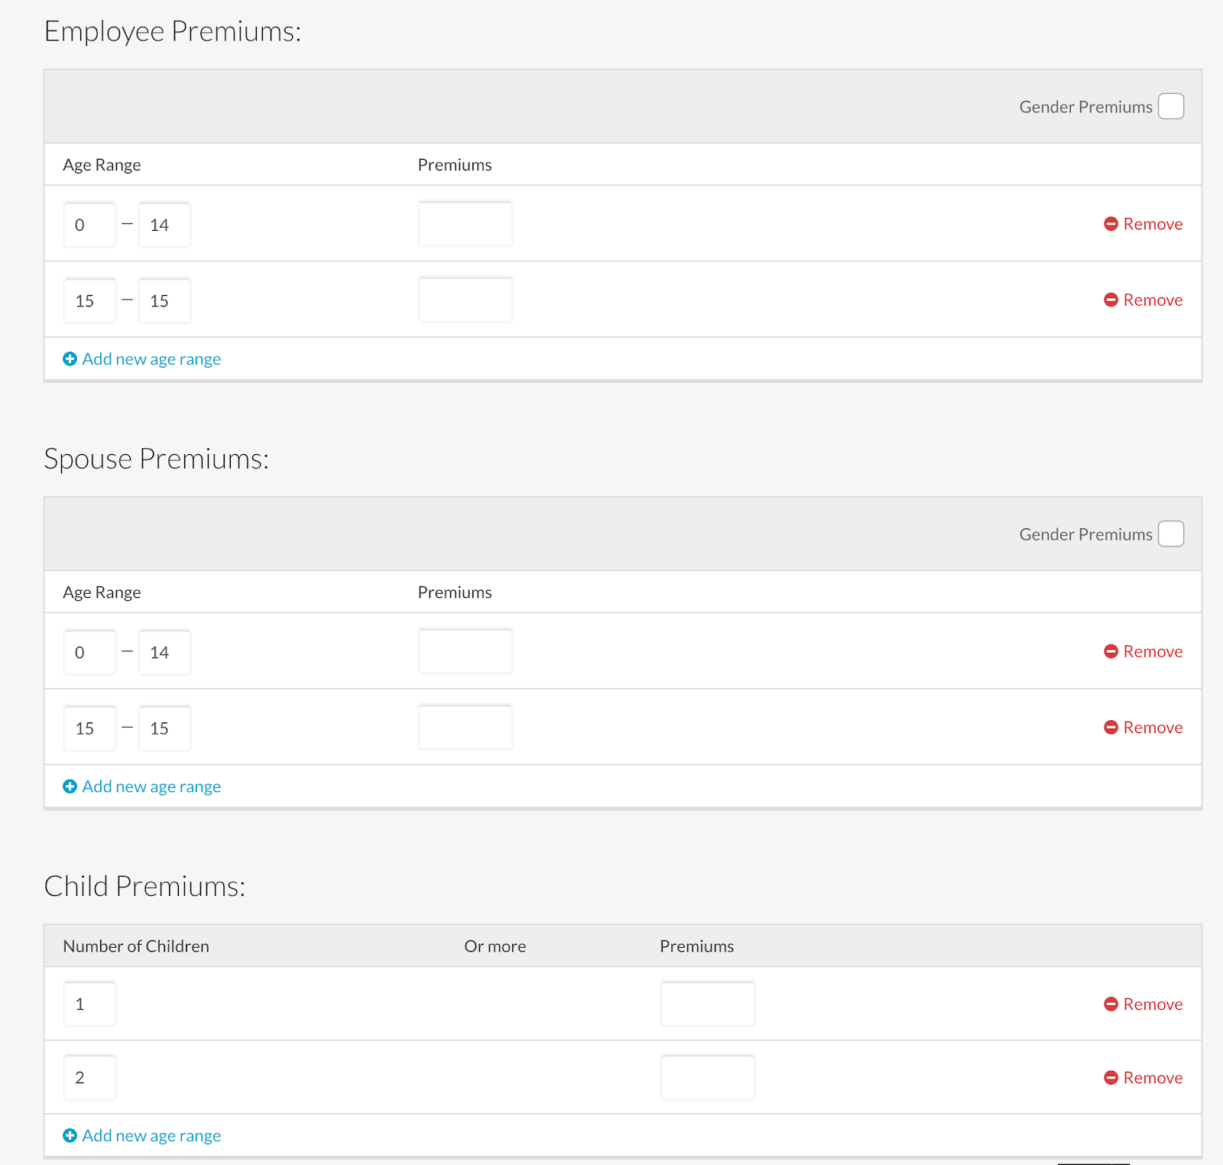Screen dimensions: 1223x1165
Task: Focus the Employee 0–14 premium field
Action: click(465, 224)
